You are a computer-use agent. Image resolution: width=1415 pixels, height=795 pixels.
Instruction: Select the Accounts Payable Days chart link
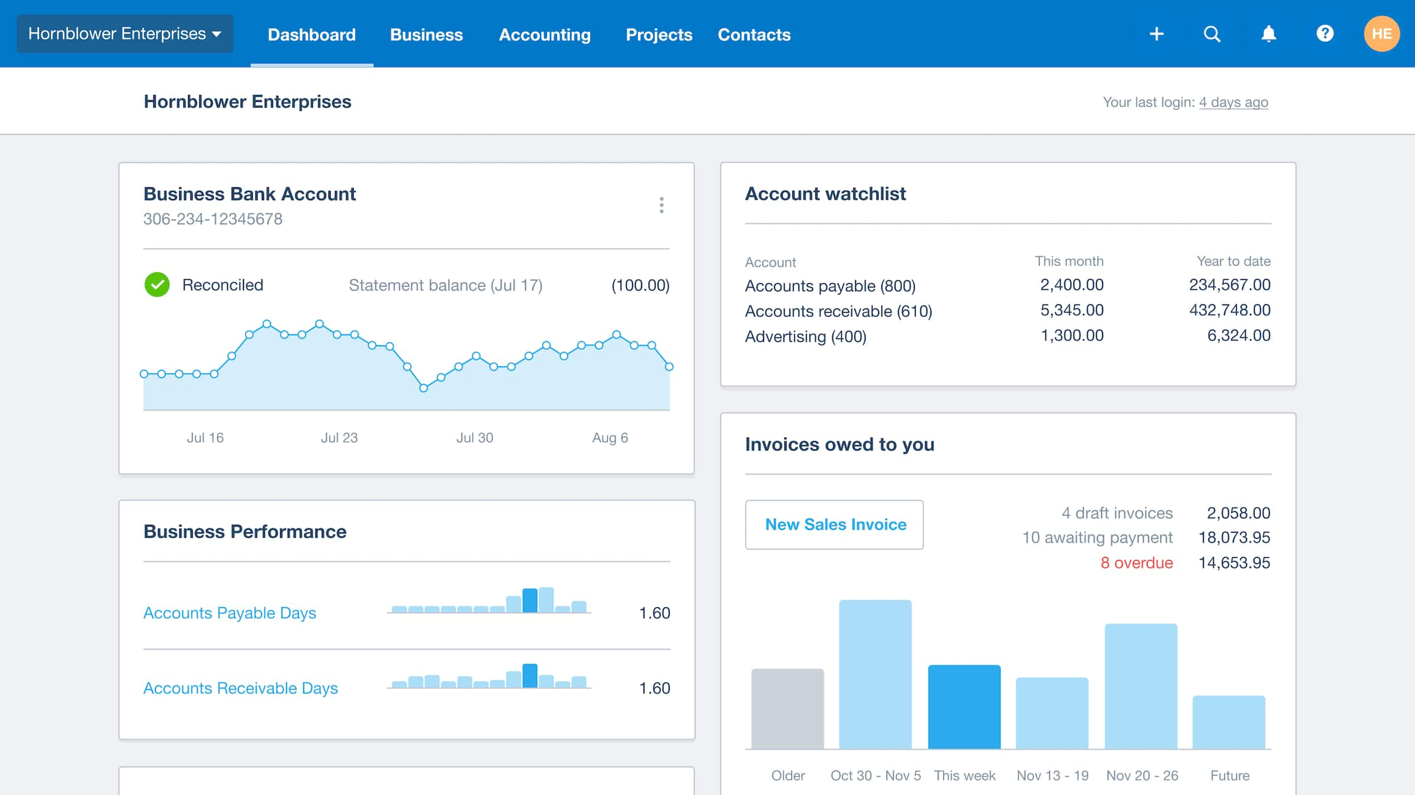(229, 611)
